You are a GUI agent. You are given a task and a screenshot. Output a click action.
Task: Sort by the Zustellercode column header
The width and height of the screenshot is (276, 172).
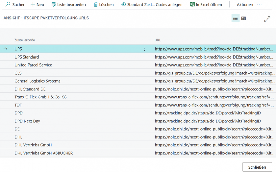pyautogui.click(x=24, y=40)
